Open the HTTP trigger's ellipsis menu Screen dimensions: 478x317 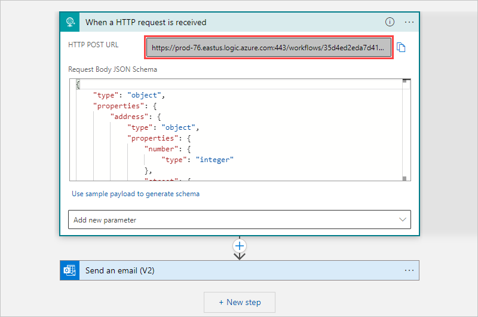(x=409, y=22)
